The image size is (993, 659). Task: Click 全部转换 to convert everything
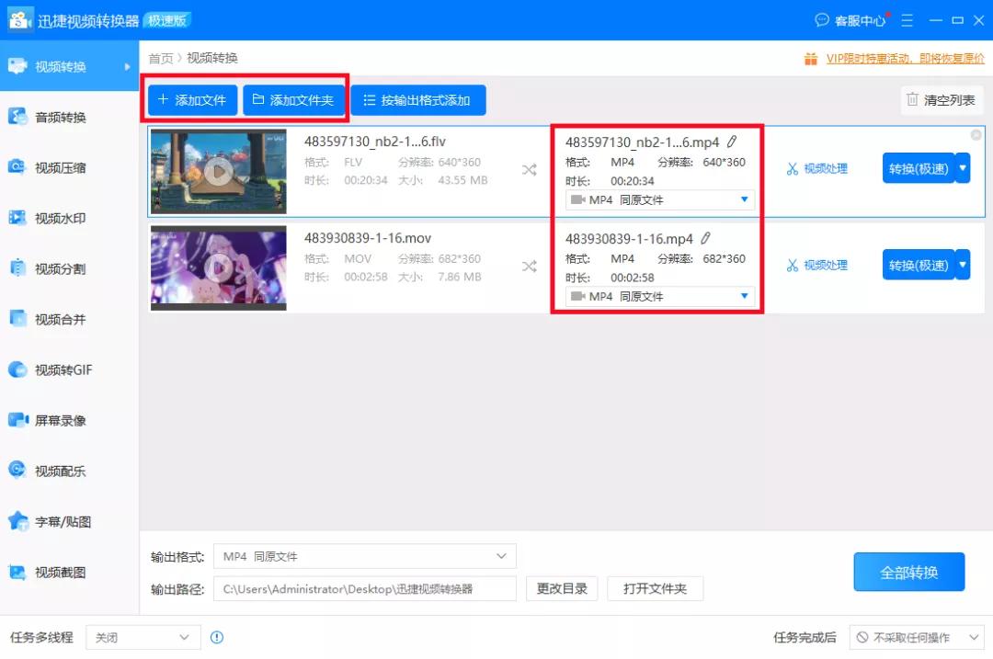(908, 571)
